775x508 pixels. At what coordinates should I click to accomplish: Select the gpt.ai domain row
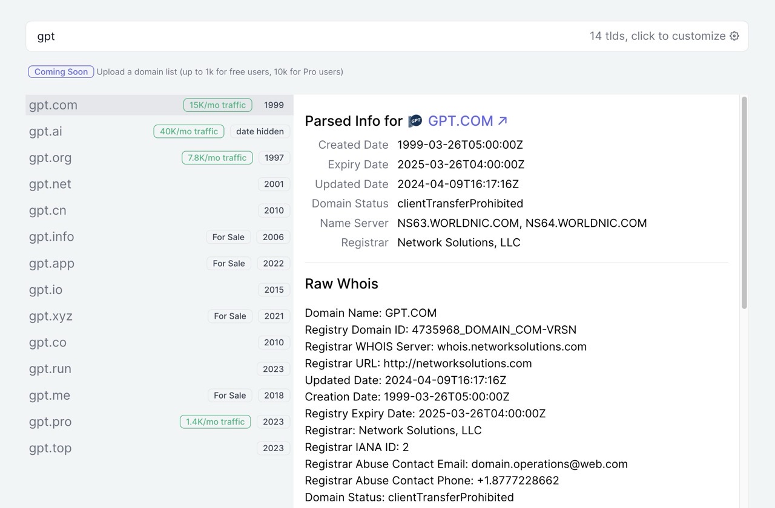[159, 131]
